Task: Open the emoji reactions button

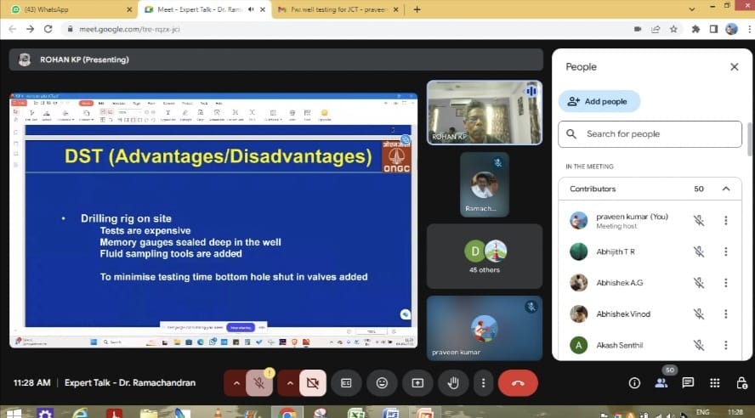Action: (x=382, y=383)
